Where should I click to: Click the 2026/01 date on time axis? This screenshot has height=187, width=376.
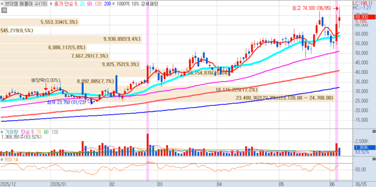(x=59, y=184)
